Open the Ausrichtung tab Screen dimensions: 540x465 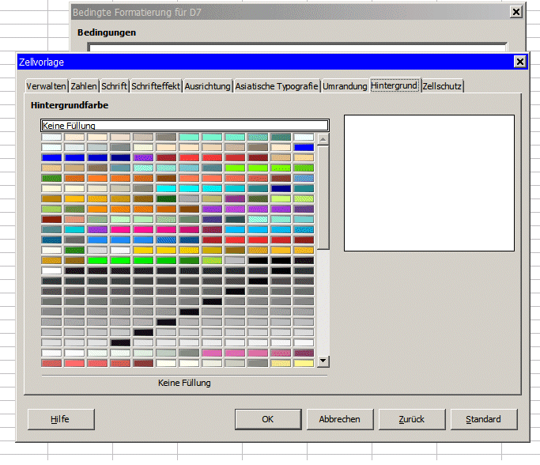pyautogui.click(x=208, y=86)
